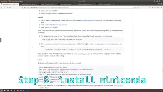
Task: Close the Mono Basics tab
Action: pos(75,4)
